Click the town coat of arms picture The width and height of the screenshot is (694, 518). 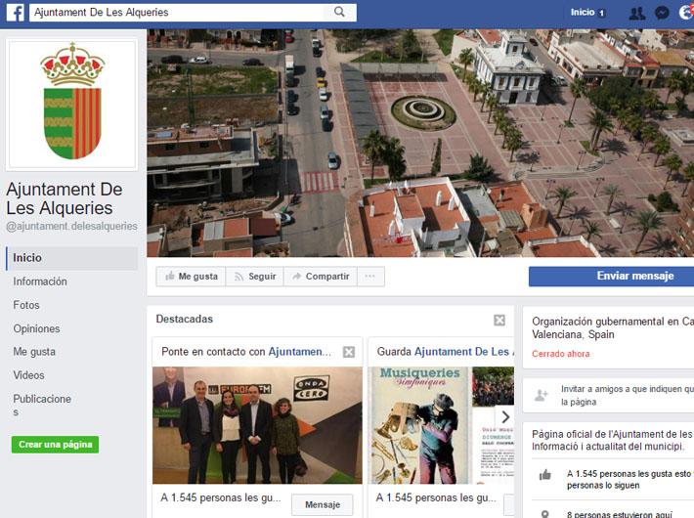pos(71,105)
